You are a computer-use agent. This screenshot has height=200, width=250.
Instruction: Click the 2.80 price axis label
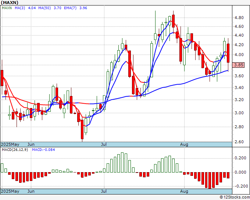coord(239,127)
